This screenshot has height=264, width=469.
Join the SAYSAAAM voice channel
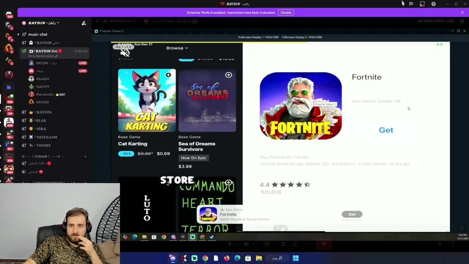pos(47,137)
